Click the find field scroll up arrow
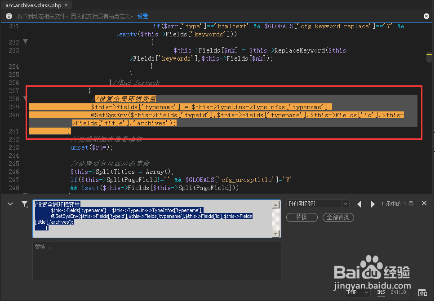This screenshot has width=435, height=301. 276,205
